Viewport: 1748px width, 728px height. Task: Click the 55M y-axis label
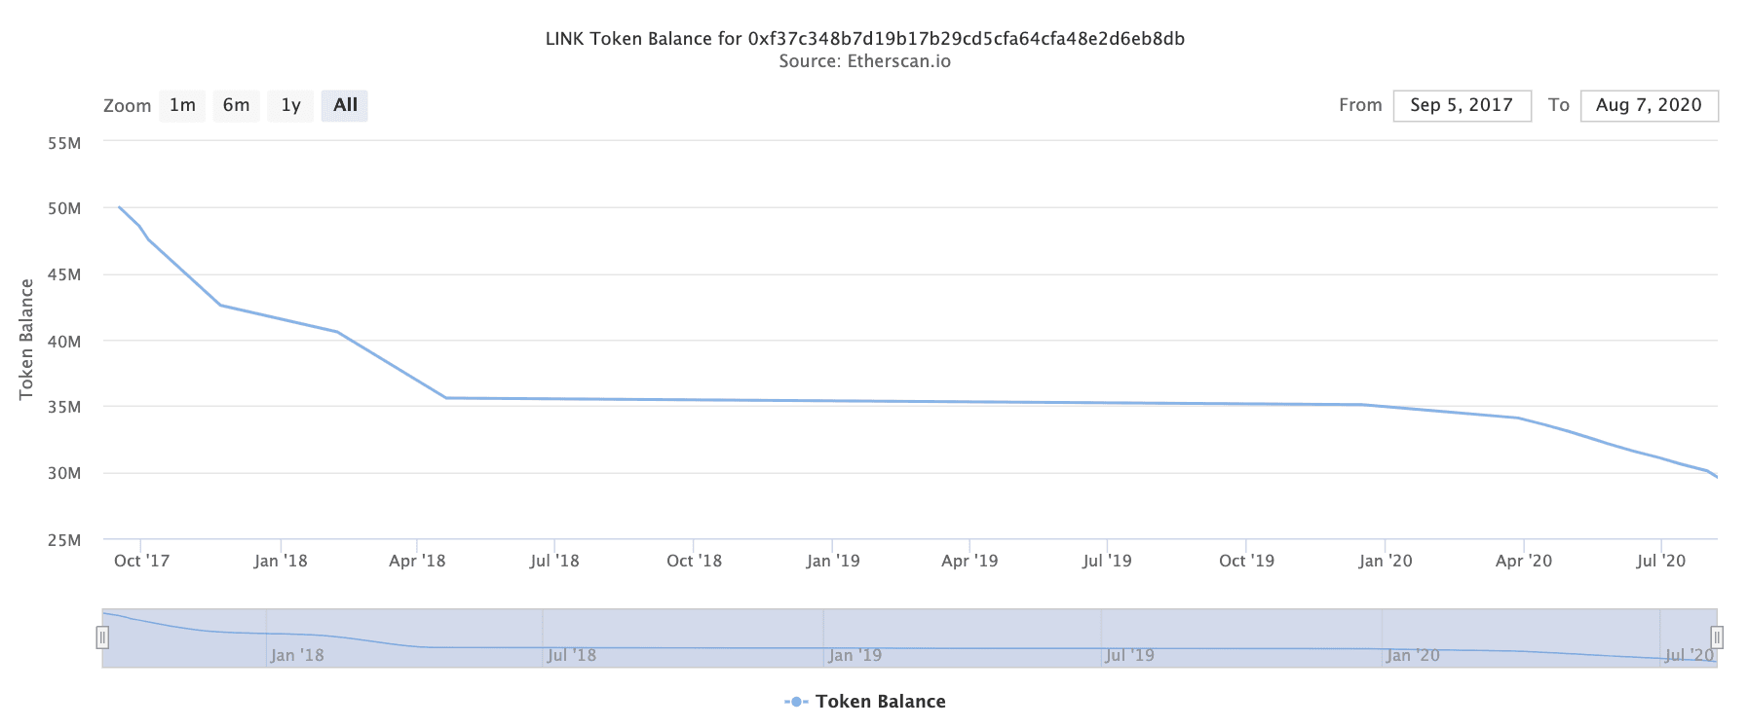[64, 143]
